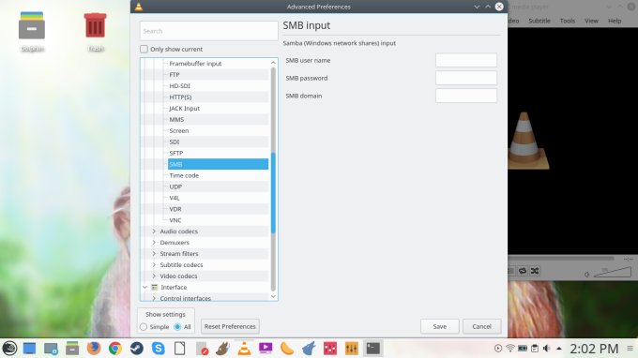Open the openSUSE application launcher
The width and height of the screenshot is (638, 358).
tap(9, 349)
